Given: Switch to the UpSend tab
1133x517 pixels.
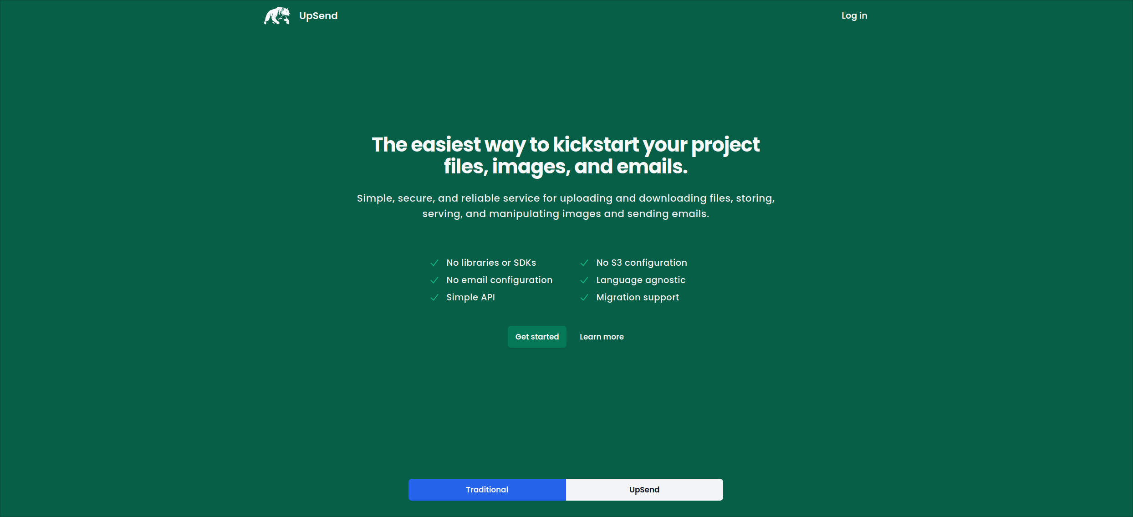Looking at the screenshot, I should pyautogui.click(x=644, y=490).
